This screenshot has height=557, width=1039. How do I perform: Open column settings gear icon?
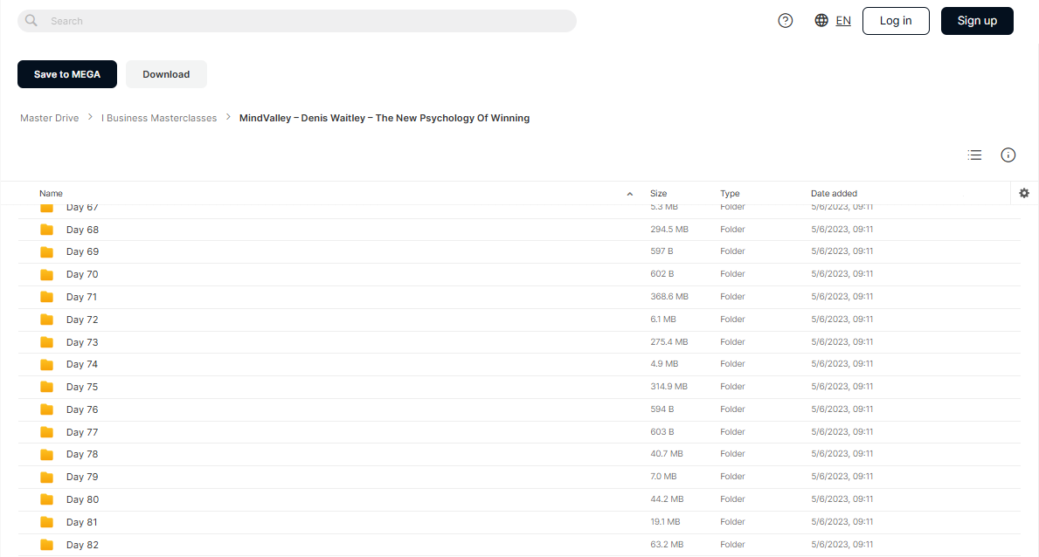1024,193
